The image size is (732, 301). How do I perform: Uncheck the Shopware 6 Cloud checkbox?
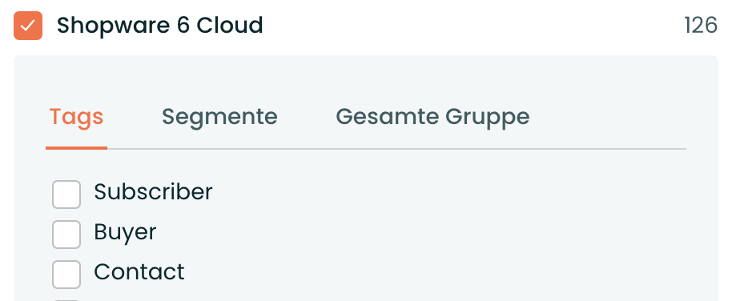coord(28,26)
